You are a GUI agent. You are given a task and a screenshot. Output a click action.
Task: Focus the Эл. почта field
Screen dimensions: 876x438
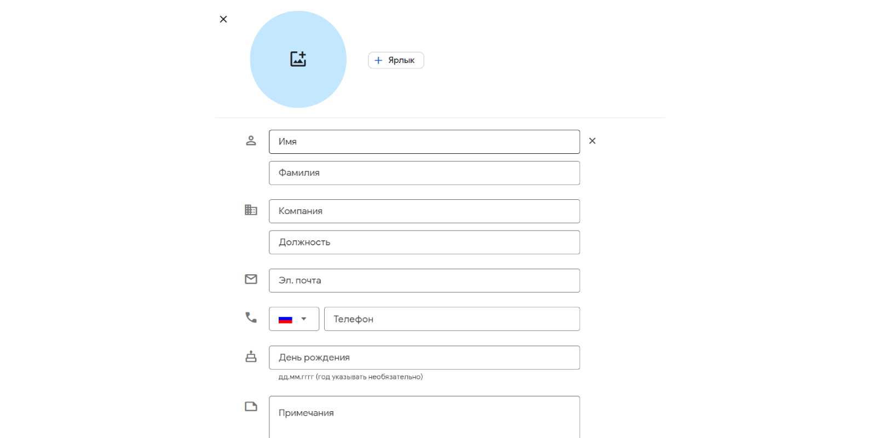(x=424, y=281)
